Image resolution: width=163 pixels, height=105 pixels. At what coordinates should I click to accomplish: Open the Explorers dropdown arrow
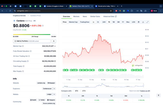click(54, 89)
